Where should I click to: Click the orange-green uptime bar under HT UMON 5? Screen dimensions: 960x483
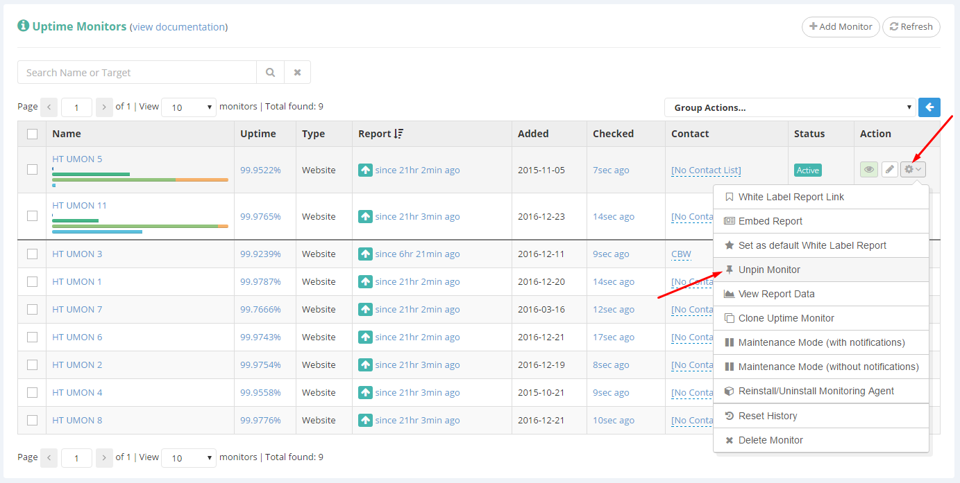(140, 179)
